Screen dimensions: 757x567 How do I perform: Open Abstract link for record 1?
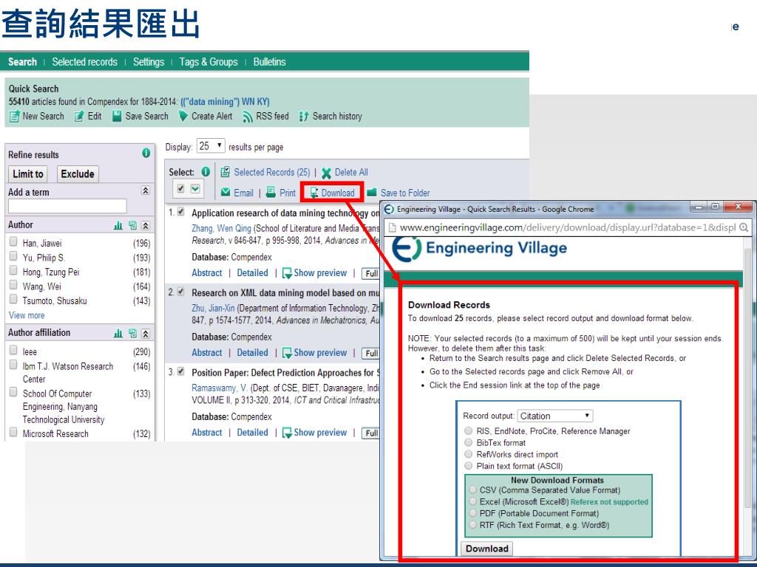point(207,273)
